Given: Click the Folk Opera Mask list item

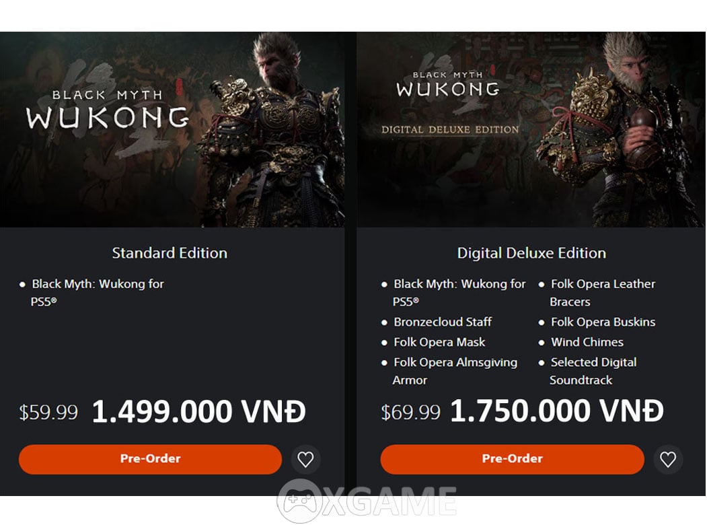Looking at the screenshot, I should (x=433, y=343).
